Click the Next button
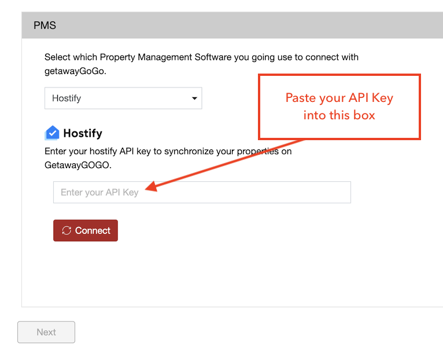This screenshot has width=443, height=351. [46, 332]
